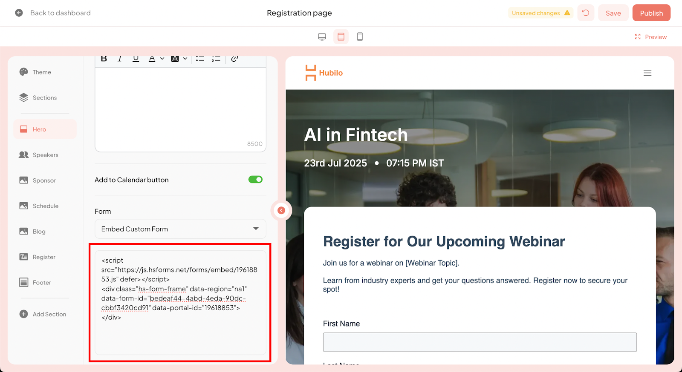Image resolution: width=682 pixels, height=372 pixels.
Task: Click the Preview expand icon
Action: point(638,37)
